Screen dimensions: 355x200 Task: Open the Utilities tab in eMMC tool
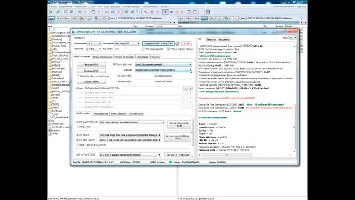pos(155,57)
